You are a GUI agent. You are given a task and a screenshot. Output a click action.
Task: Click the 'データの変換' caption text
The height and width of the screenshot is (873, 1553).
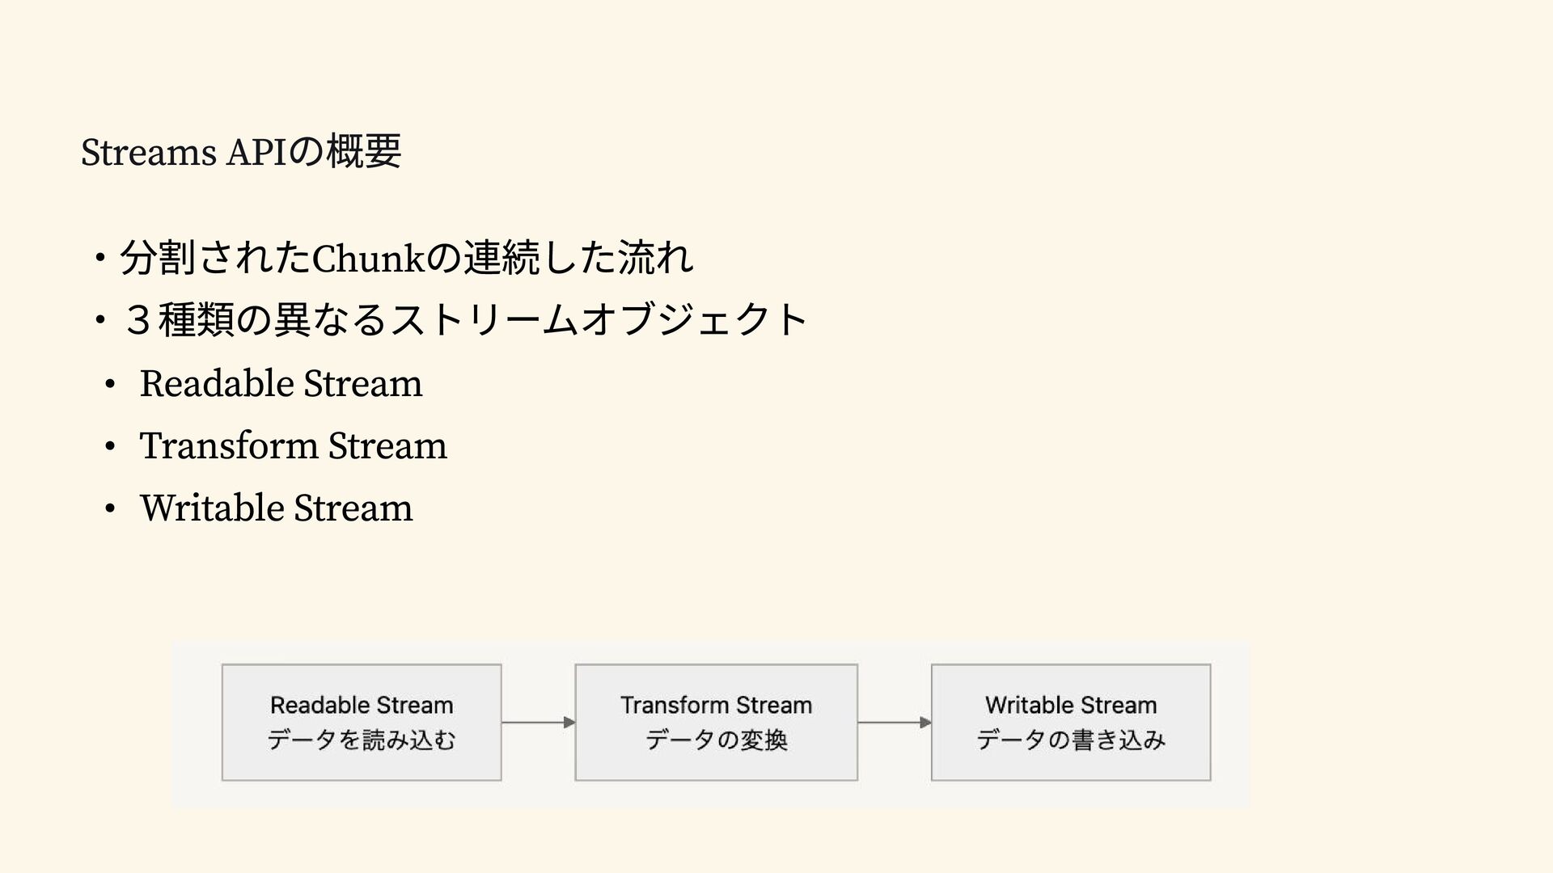pyautogui.click(x=716, y=740)
